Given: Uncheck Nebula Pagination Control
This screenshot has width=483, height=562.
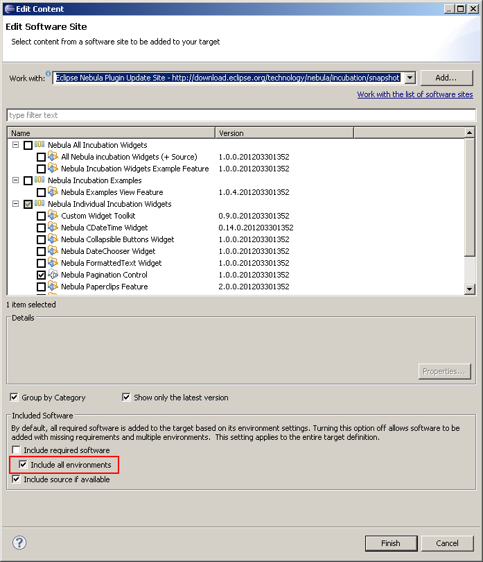Looking at the screenshot, I should pyautogui.click(x=41, y=275).
